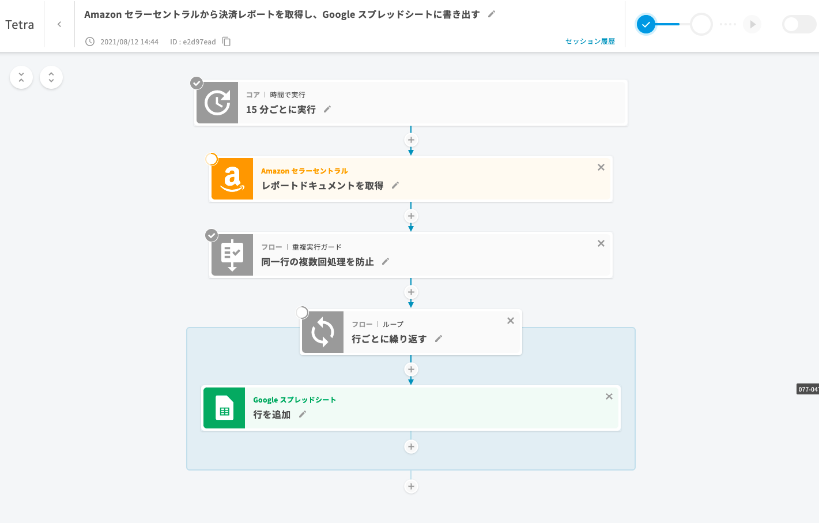
Task: Open the Google Sheets step icon
Action: (x=224, y=408)
